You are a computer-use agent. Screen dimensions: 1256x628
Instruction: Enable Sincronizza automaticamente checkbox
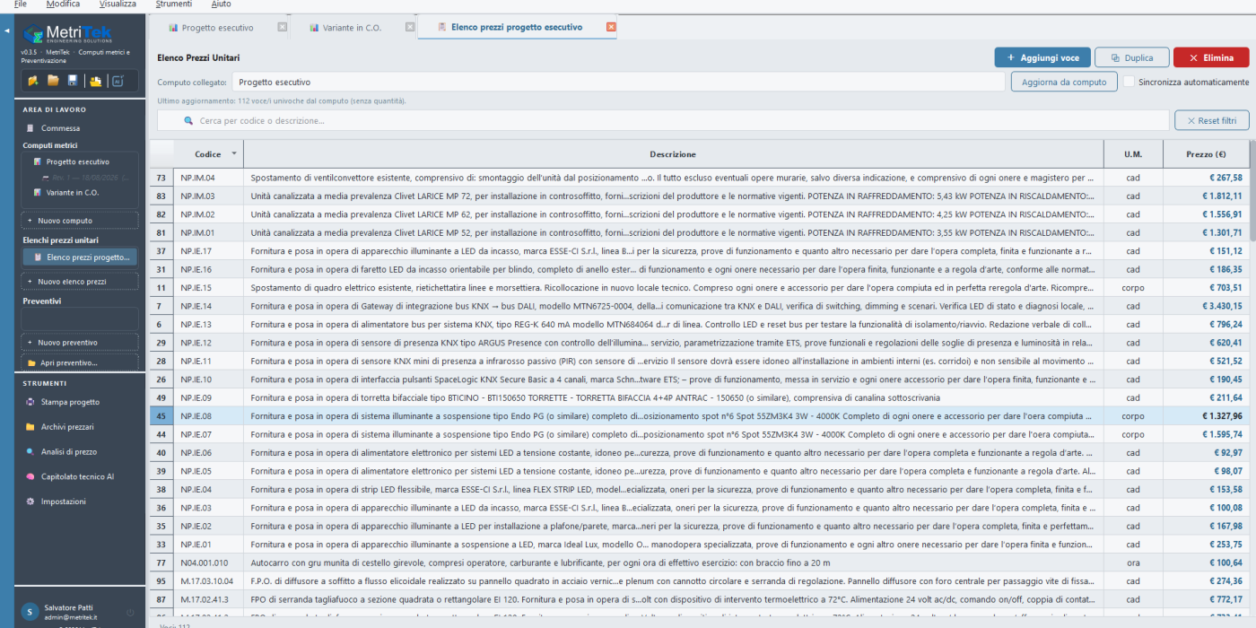(1129, 82)
